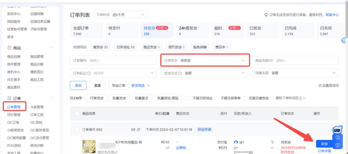Click the 打单发货 button
348x154 pixels.
(97, 98)
